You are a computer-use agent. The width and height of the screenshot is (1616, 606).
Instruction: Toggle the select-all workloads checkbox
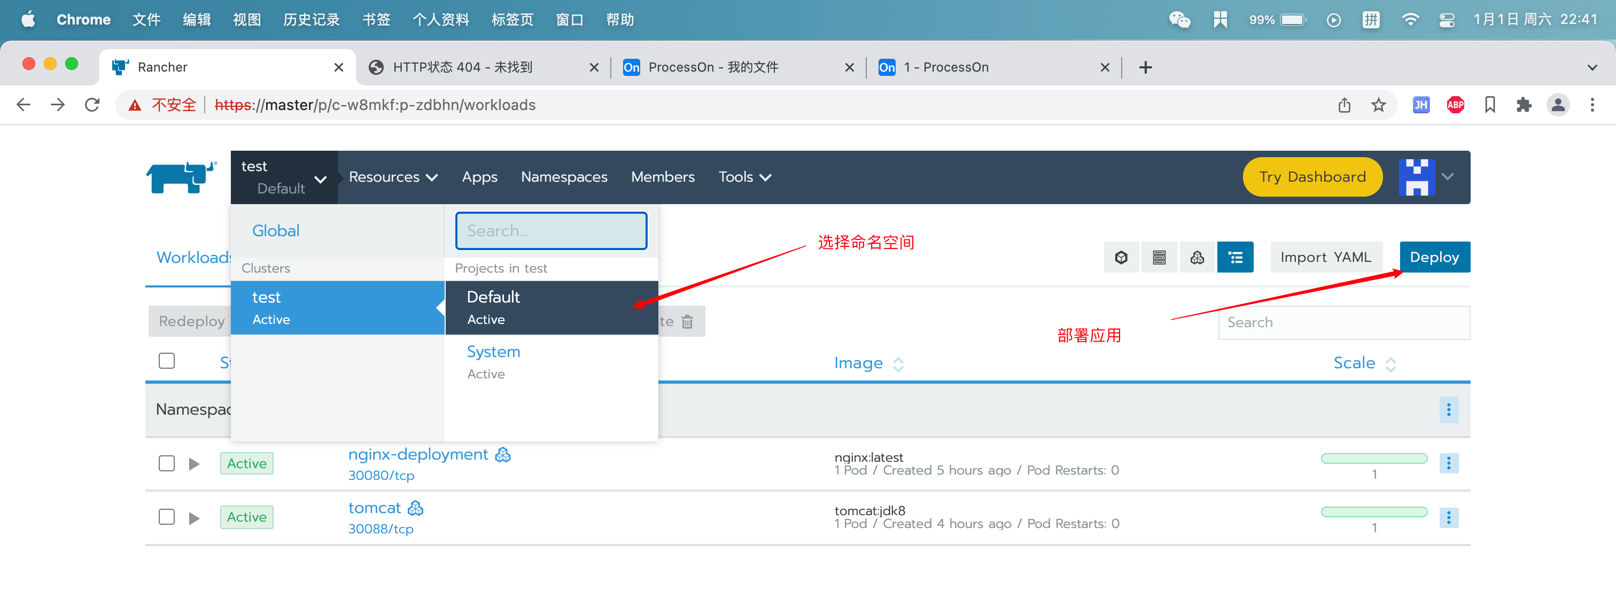coord(166,361)
